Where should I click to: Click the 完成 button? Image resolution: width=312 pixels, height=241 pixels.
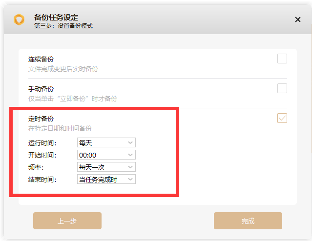pyautogui.click(x=248, y=221)
